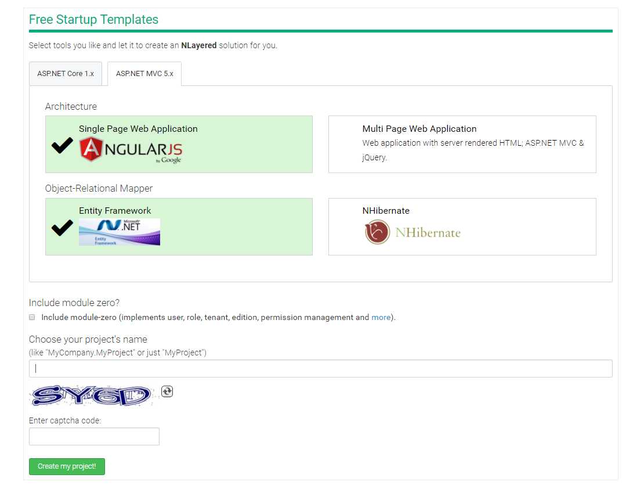644x489 pixels.
Task: Focus the captcha code input field
Action: pos(94,436)
